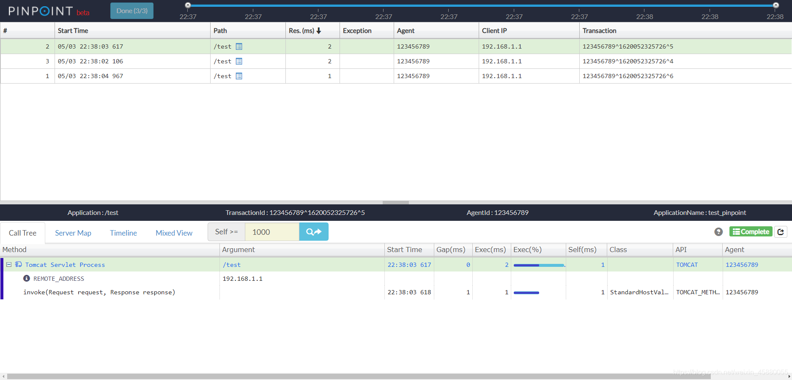The height and width of the screenshot is (380, 792).
Task: Click the left timeline slider handle
Action: (x=188, y=5)
